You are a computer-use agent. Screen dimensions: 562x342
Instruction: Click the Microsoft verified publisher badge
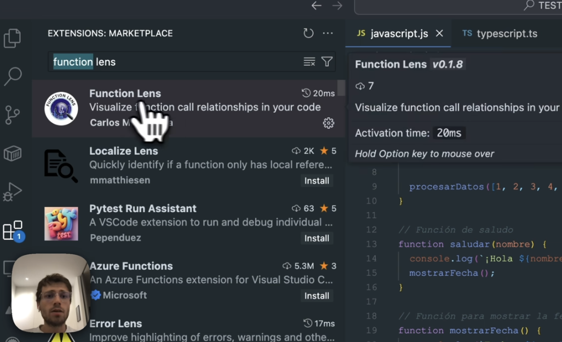95,295
